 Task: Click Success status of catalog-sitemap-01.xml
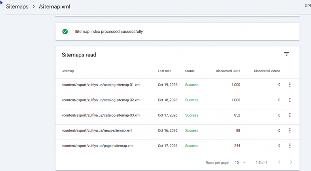coord(192,85)
